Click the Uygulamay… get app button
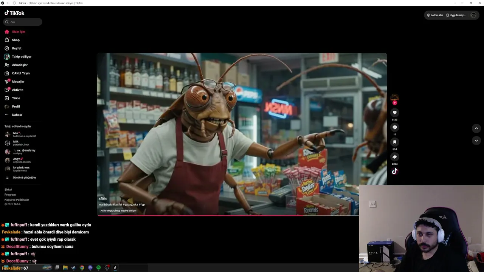Screen dimensions: 484x272 click(456, 15)
